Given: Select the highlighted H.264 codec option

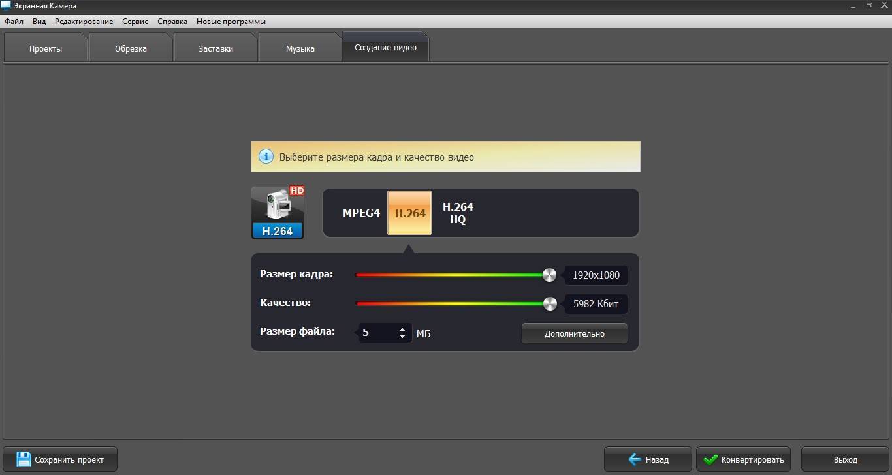Looking at the screenshot, I should point(409,213).
